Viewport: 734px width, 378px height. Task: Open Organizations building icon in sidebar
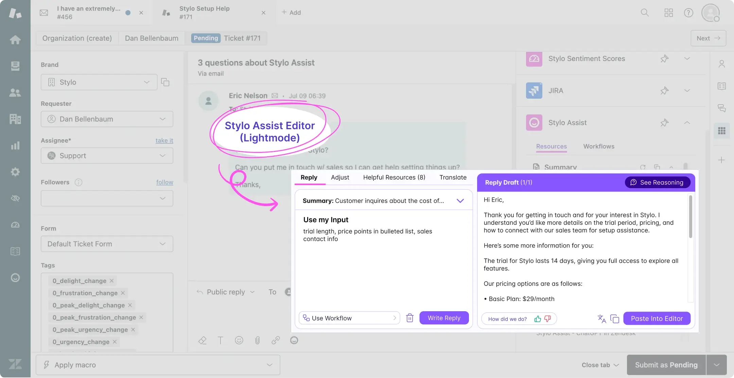(x=15, y=119)
